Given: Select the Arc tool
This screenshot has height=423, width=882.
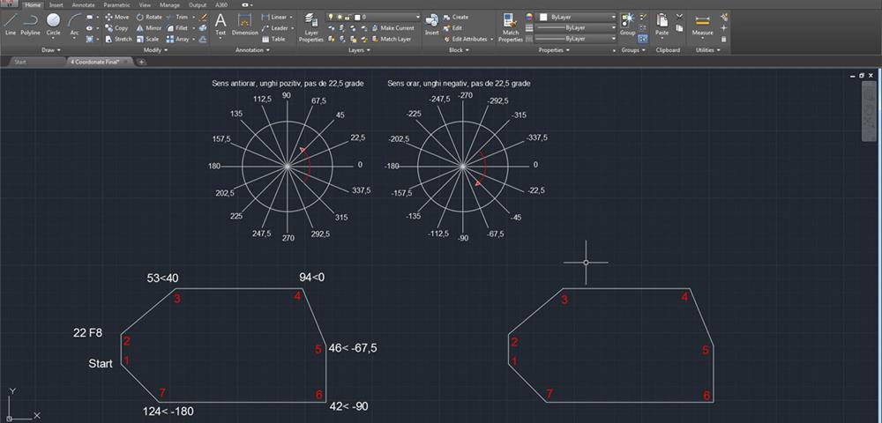Looking at the screenshot, I should 74,26.
